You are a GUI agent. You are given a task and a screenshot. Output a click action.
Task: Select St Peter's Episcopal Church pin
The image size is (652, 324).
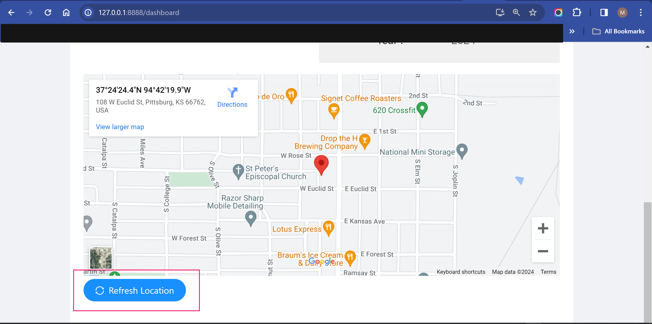[x=238, y=172]
